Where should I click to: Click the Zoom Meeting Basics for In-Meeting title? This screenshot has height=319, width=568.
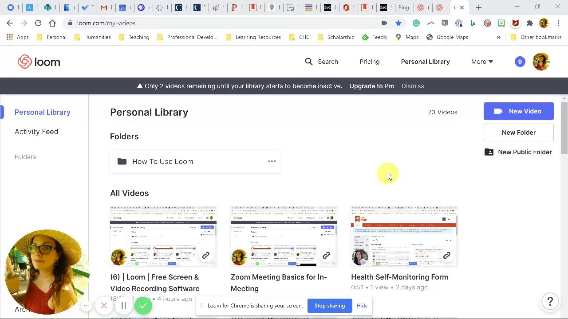[x=279, y=283]
